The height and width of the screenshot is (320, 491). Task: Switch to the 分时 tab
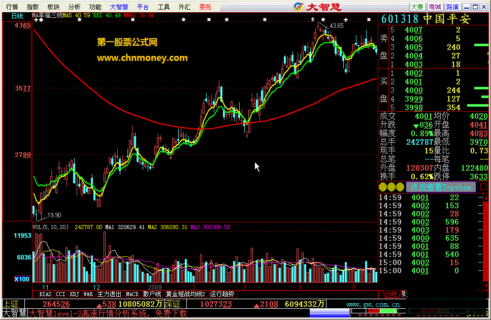pyautogui.click(x=390, y=294)
